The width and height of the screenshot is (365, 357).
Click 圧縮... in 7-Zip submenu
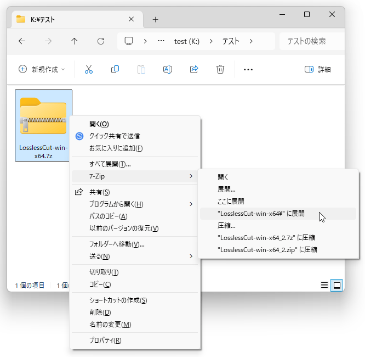coord(278,226)
